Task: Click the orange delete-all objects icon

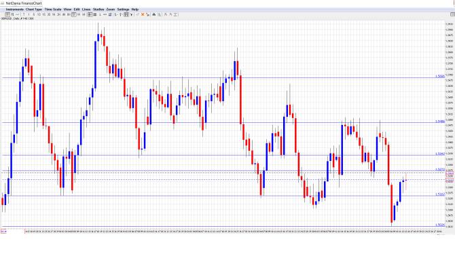Action: (x=147, y=14)
